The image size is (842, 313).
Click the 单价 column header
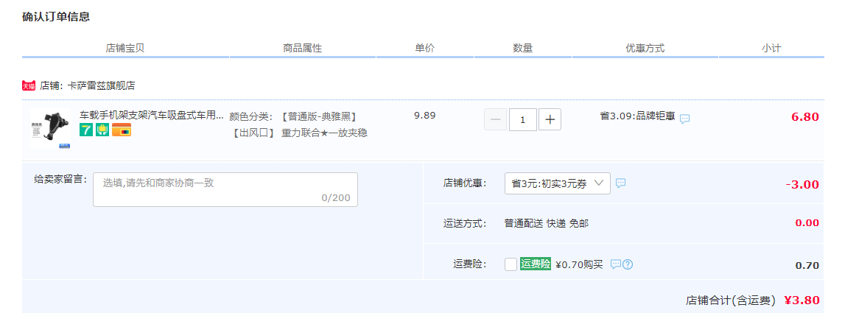coord(425,48)
